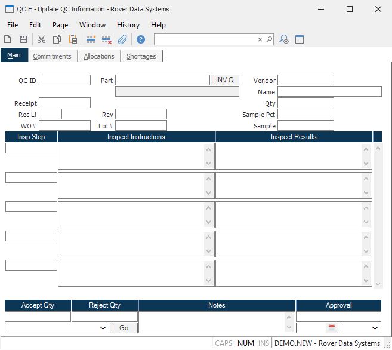Click the New record icon
Image resolution: width=392 pixels, height=350 pixels.
tap(8, 39)
